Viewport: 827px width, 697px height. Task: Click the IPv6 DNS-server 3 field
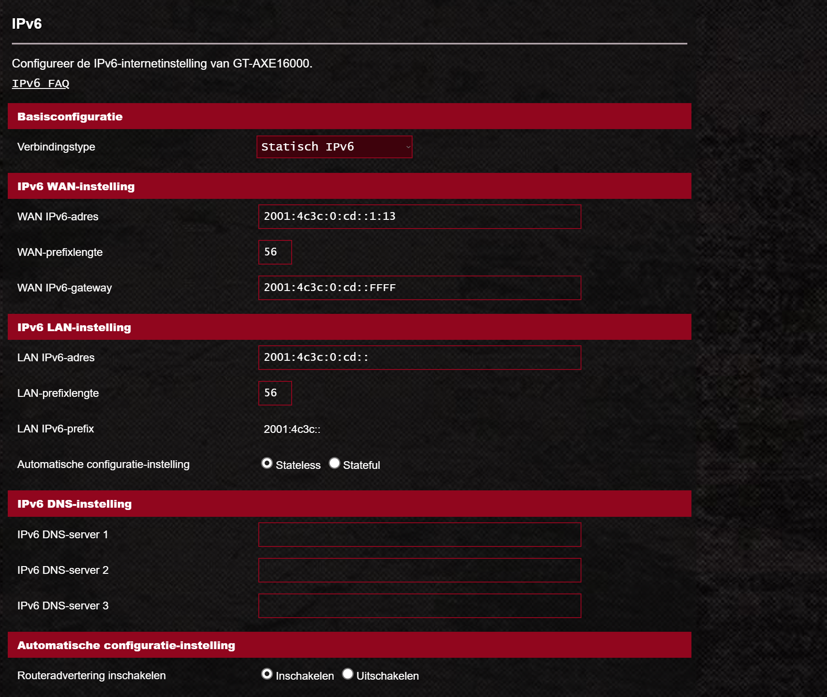point(419,606)
